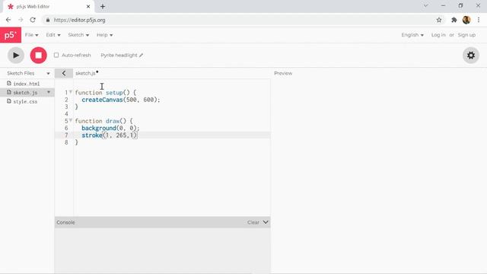Click the sketch.js editor tab title

point(85,73)
